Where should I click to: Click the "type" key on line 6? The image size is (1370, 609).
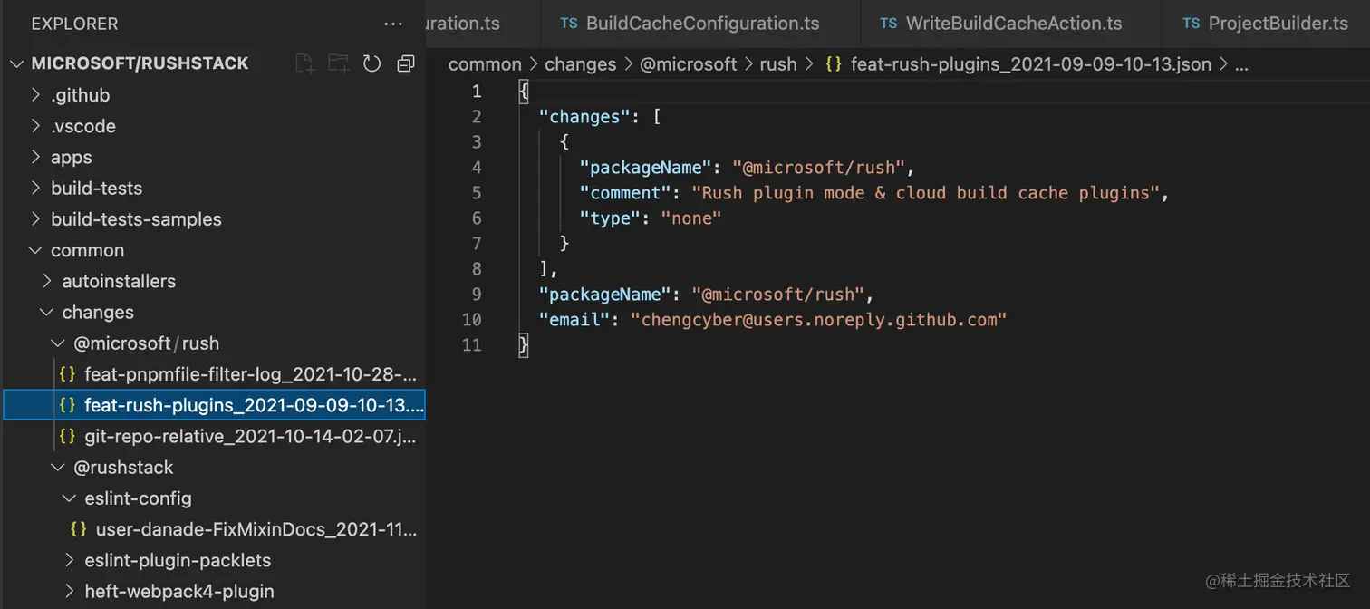pyautogui.click(x=611, y=218)
